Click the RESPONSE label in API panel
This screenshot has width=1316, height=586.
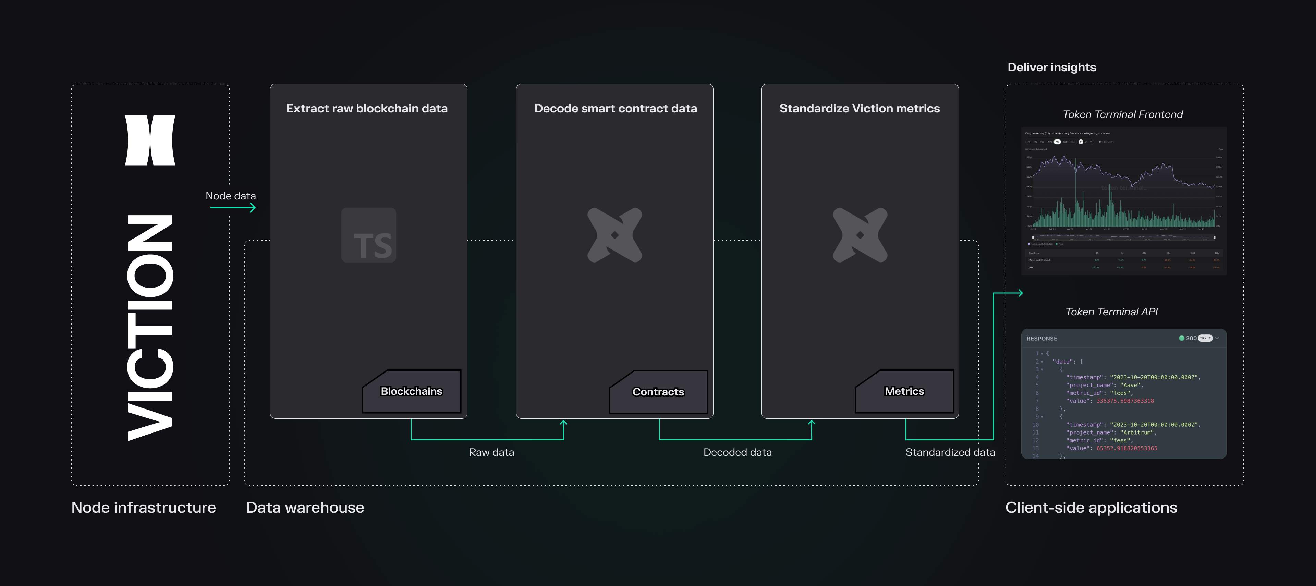coord(1042,339)
